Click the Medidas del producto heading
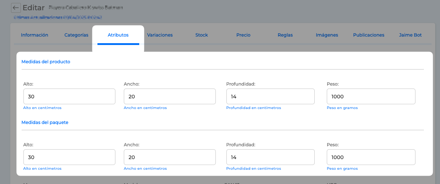 click(46, 62)
